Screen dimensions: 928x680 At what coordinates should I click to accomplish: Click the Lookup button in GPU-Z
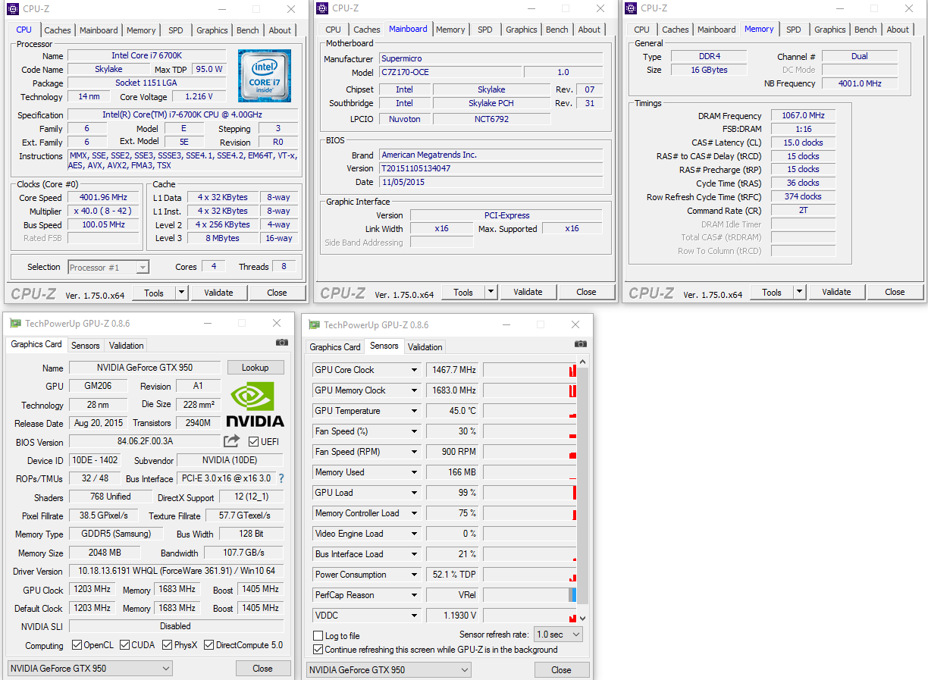click(x=256, y=367)
